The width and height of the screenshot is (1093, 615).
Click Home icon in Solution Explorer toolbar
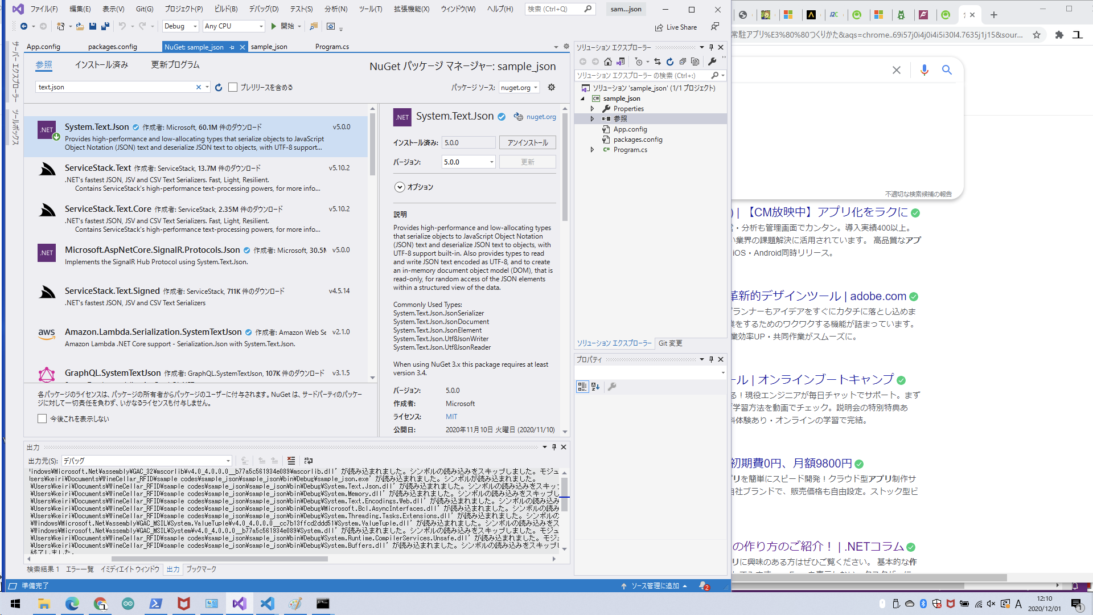[608, 61]
